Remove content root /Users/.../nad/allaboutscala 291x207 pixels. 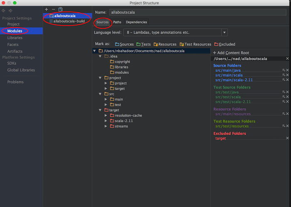[287, 59]
